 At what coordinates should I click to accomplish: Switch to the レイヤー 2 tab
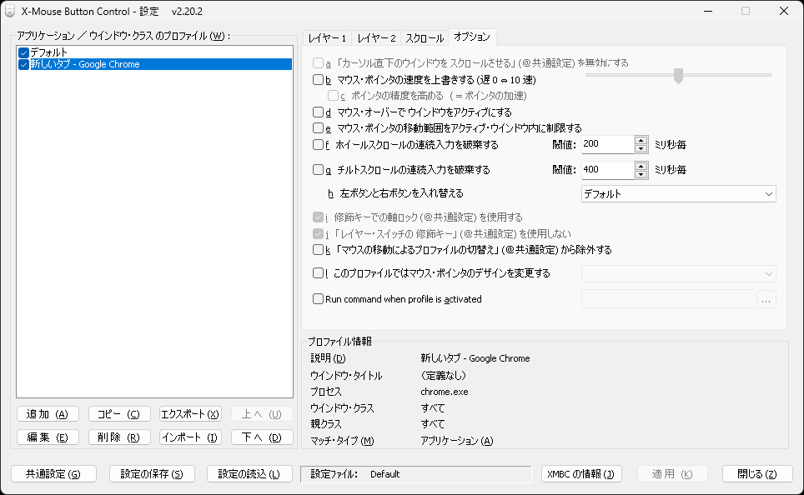pos(376,37)
